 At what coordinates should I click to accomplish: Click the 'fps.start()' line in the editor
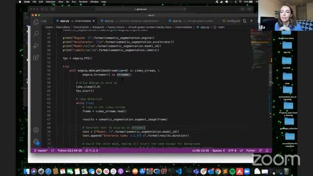coord(85,91)
